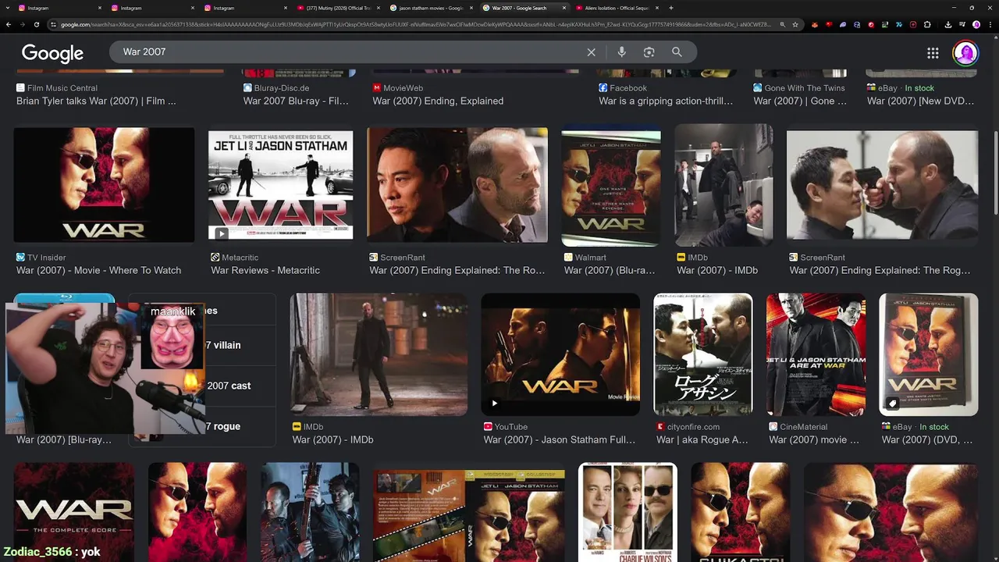Run the search with the magnifier icon
The width and height of the screenshot is (999, 562).
pos(677,52)
